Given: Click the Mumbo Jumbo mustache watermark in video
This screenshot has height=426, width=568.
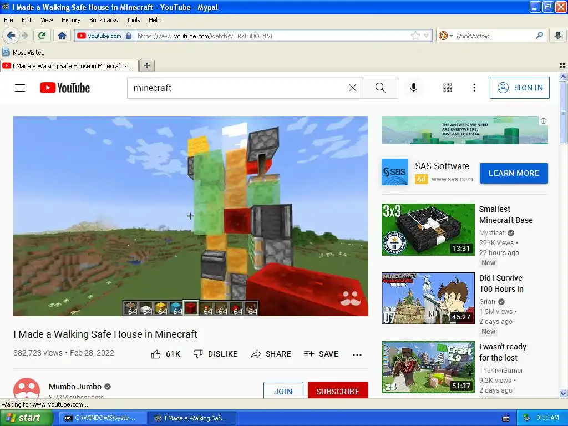Looking at the screenshot, I should coord(351,298).
